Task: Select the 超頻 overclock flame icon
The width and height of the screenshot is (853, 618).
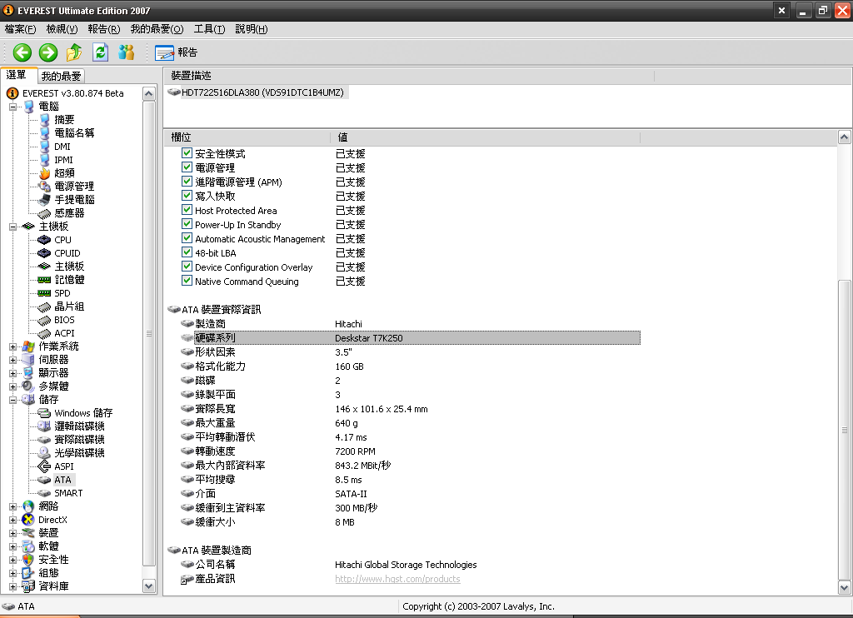Action: click(44, 173)
